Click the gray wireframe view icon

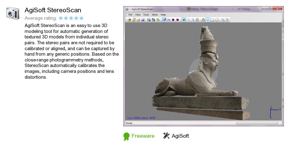pyautogui.click(x=197, y=20)
